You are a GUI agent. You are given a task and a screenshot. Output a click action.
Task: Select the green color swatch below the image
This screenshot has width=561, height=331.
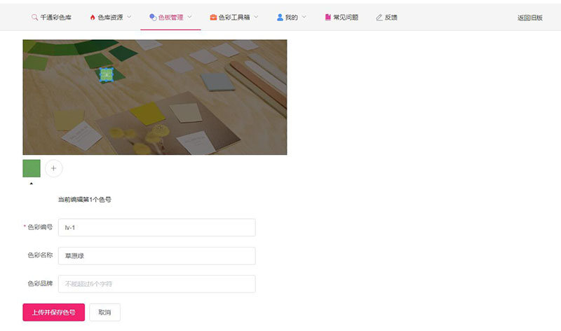(32, 168)
